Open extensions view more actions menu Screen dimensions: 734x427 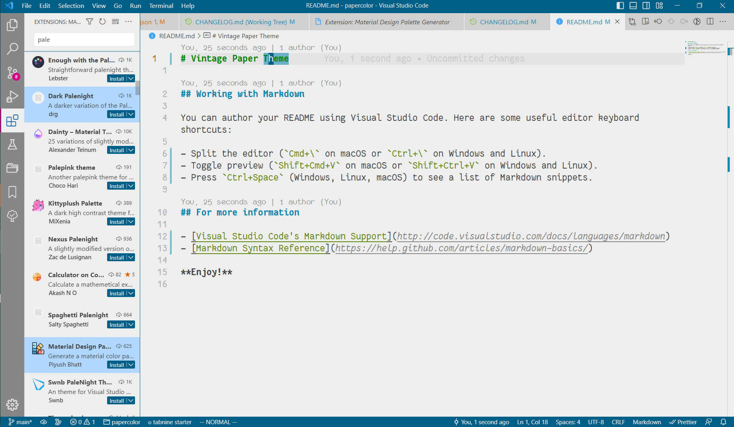coord(128,21)
